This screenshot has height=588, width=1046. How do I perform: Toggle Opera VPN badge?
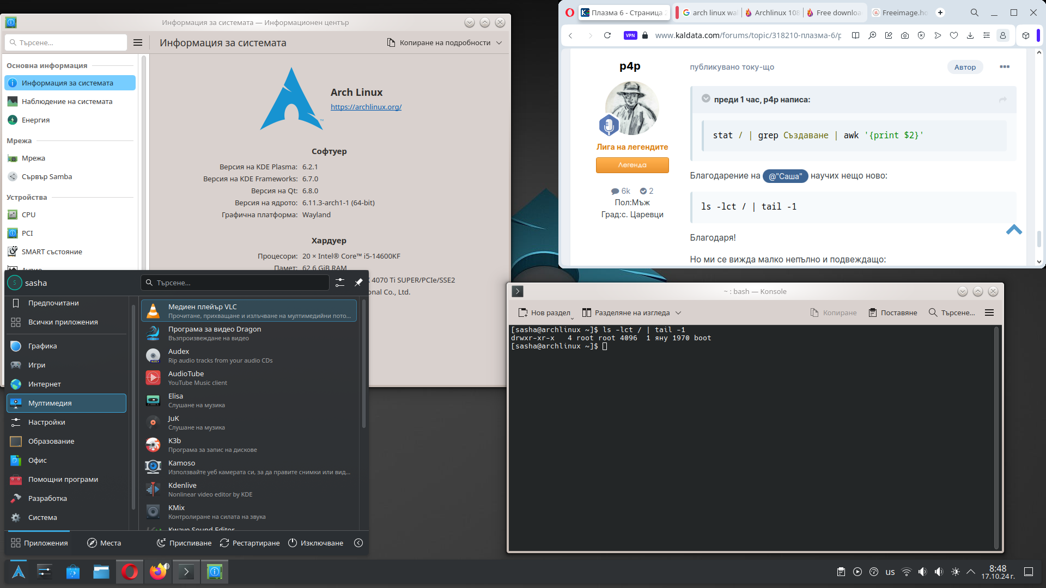630,35
